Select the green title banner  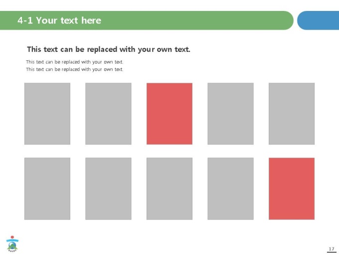click(x=147, y=20)
